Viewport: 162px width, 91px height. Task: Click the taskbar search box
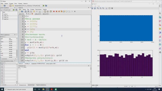pyautogui.click(x=18, y=89)
